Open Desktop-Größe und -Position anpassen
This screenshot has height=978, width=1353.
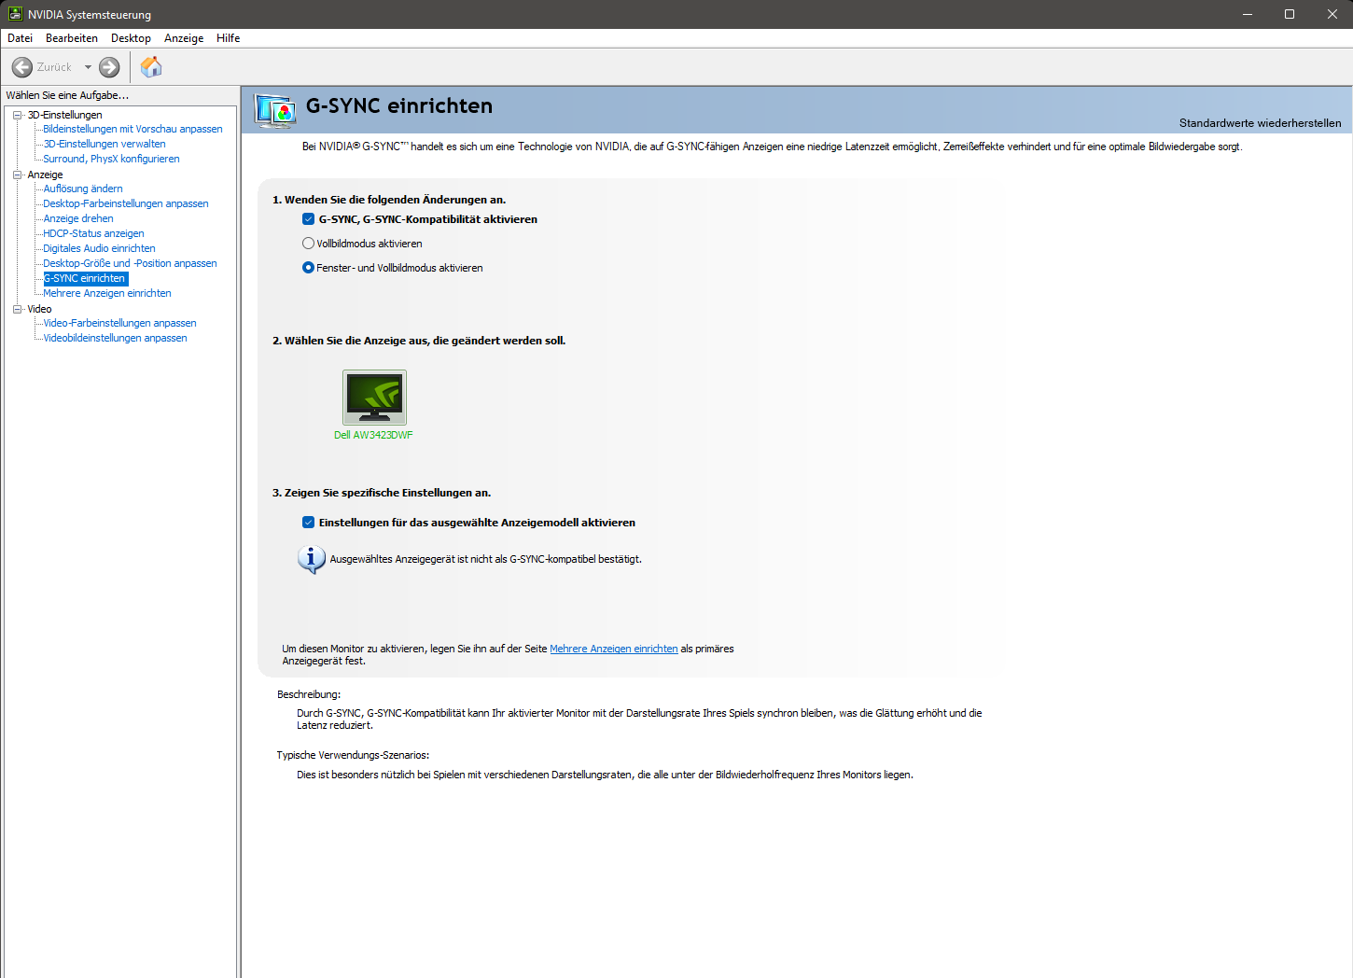tap(130, 263)
